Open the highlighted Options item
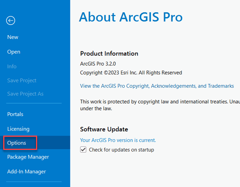Screen dimensions: 240x187 coord(17,143)
